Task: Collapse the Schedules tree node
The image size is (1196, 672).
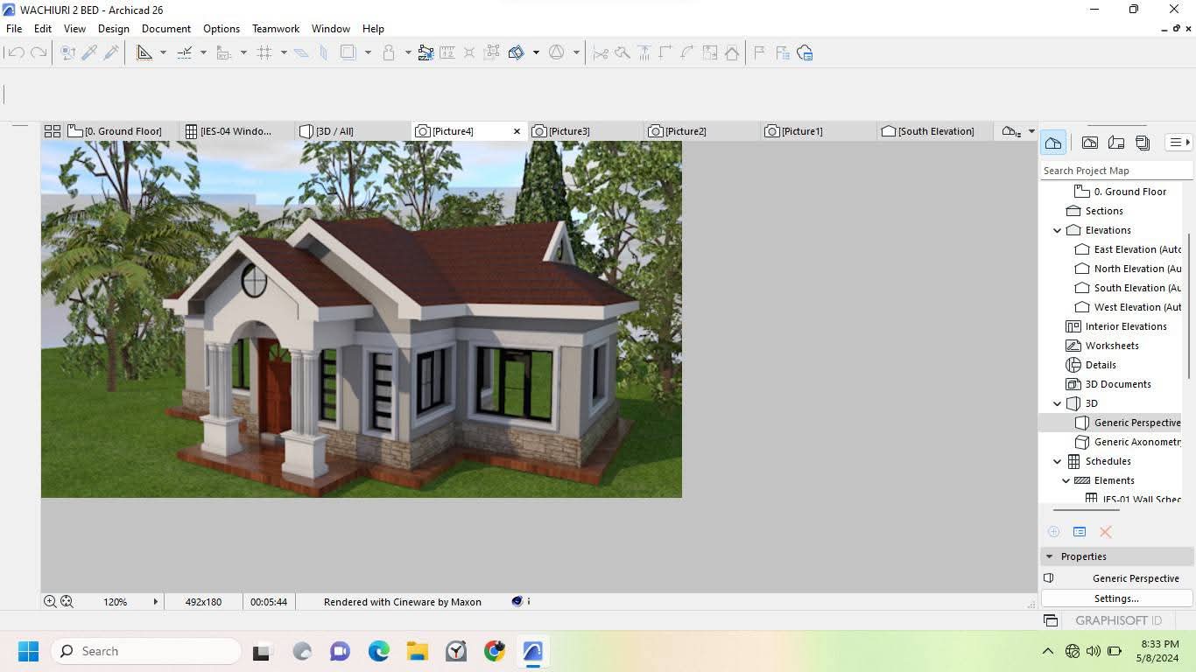Action: pos(1058,461)
